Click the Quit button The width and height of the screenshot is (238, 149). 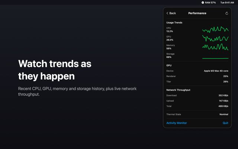[225, 123]
